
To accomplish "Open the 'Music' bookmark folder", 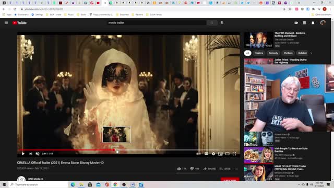I will click(x=69, y=15).
